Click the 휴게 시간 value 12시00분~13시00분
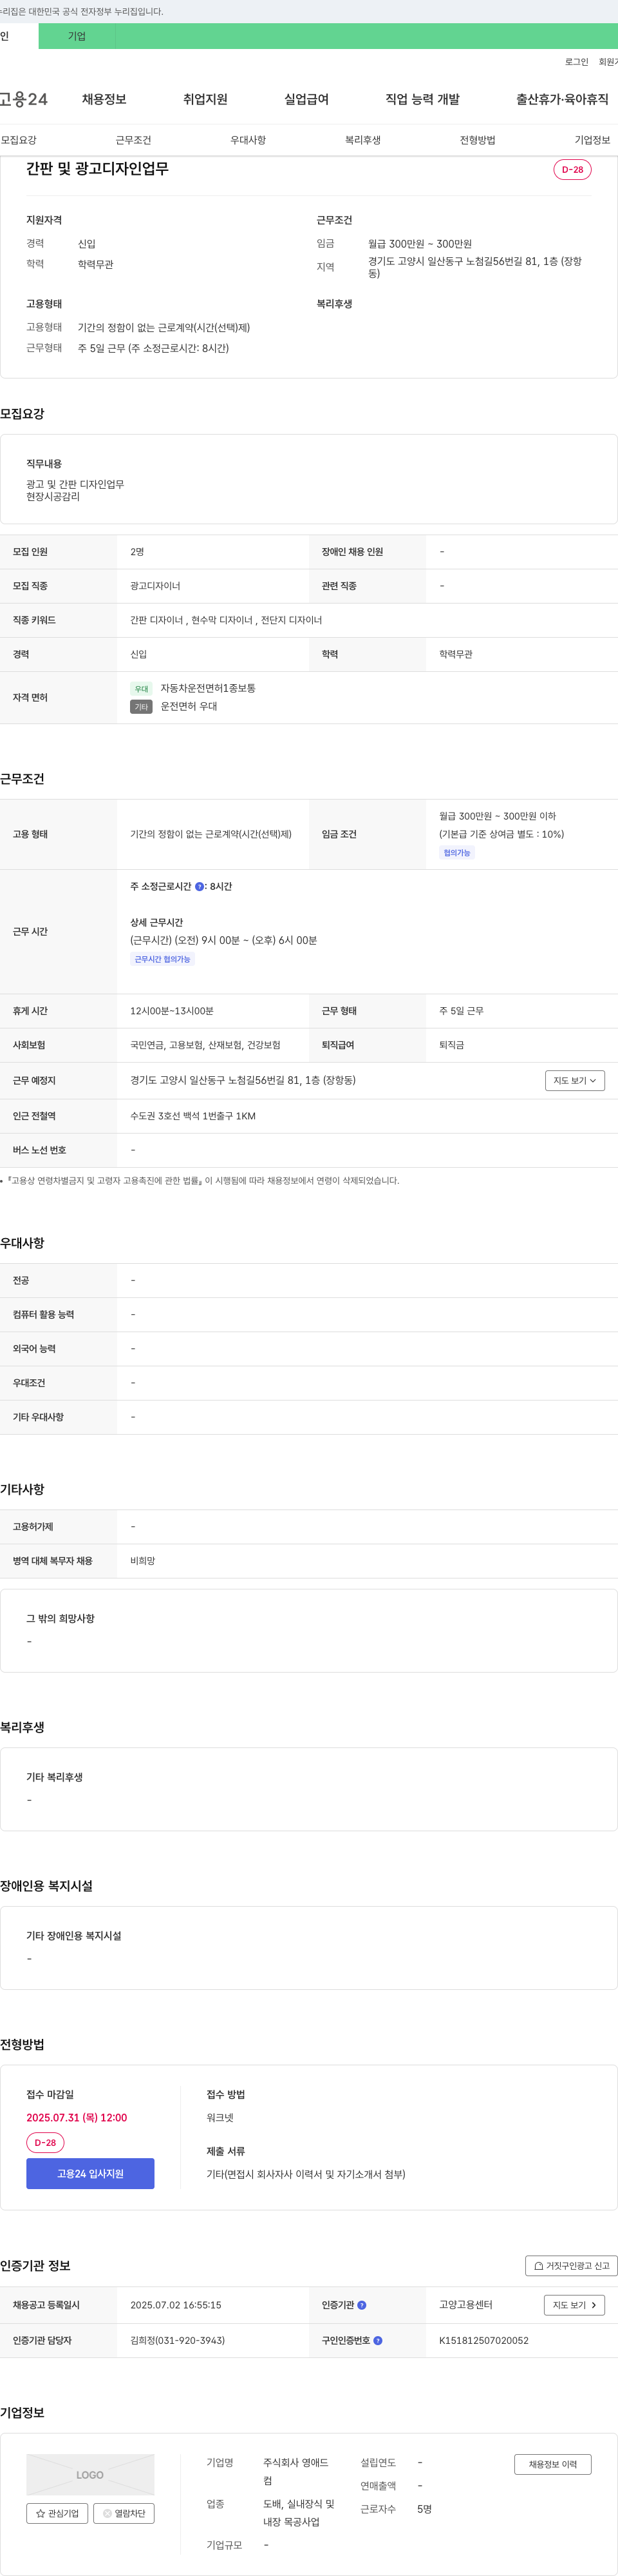This screenshot has width=618, height=2576. click(x=172, y=1011)
